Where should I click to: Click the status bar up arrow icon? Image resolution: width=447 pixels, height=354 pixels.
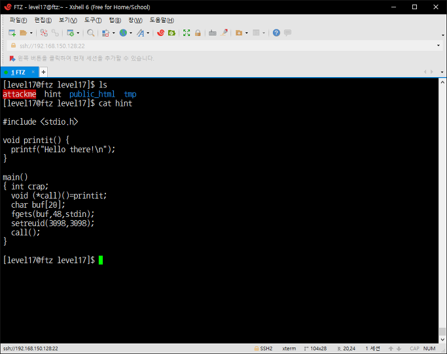pos(391,349)
